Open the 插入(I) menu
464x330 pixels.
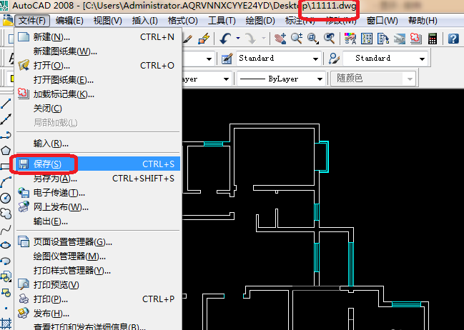click(145, 21)
